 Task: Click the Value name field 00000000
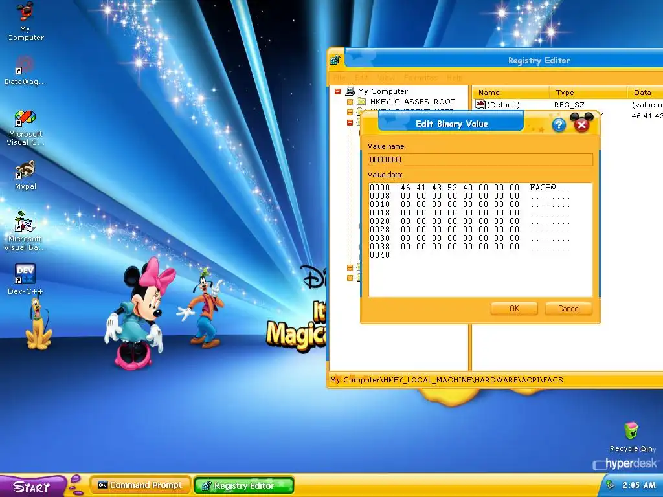480,160
